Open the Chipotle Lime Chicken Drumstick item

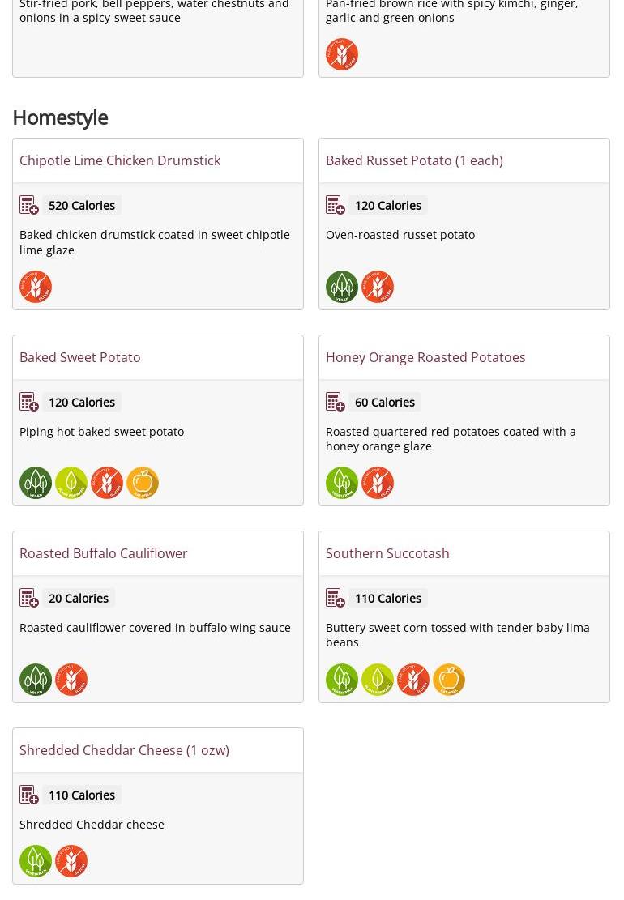click(x=120, y=160)
